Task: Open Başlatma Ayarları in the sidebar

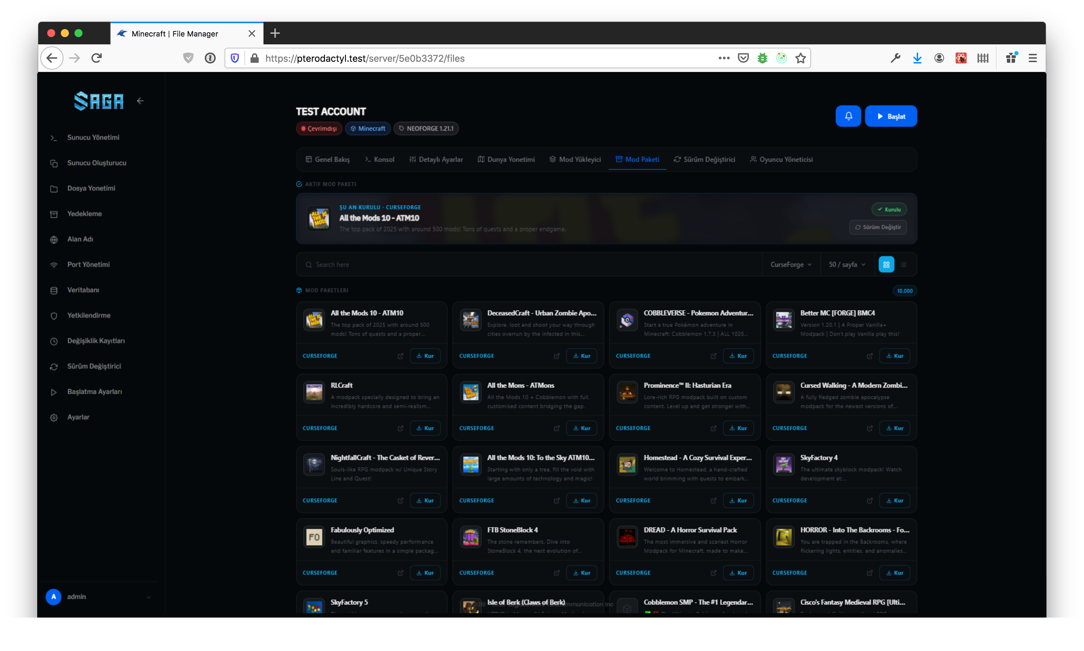Action: (x=94, y=392)
